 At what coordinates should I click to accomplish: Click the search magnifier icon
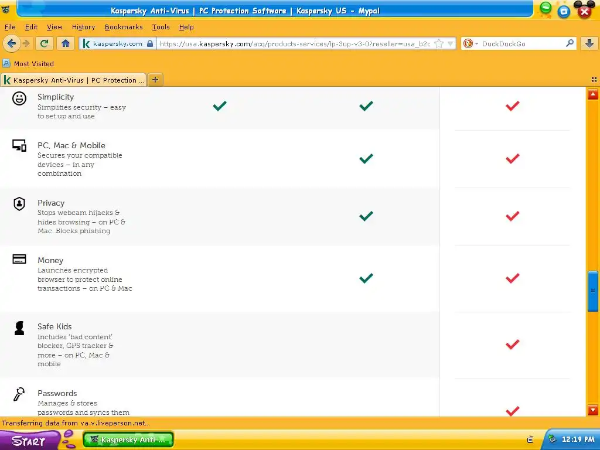(x=570, y=43)
